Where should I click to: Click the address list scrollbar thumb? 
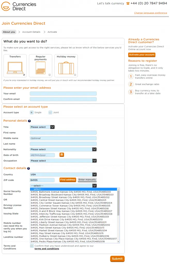118,203
